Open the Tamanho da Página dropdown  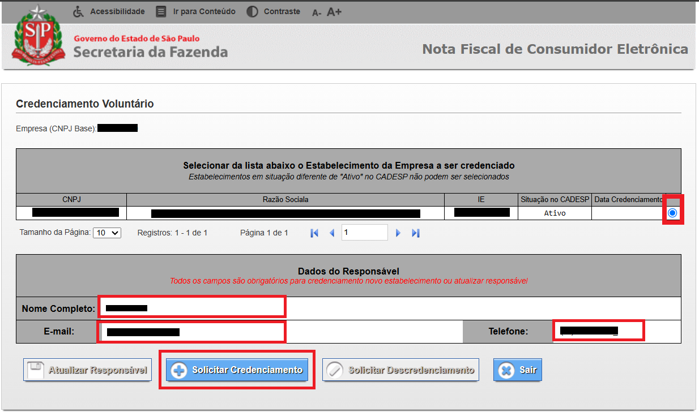pos(107,233)
